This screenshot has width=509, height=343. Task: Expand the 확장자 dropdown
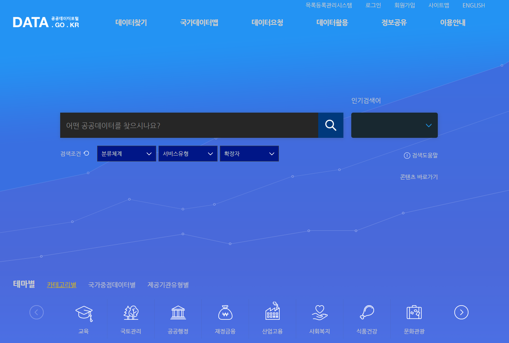[249, 154]
